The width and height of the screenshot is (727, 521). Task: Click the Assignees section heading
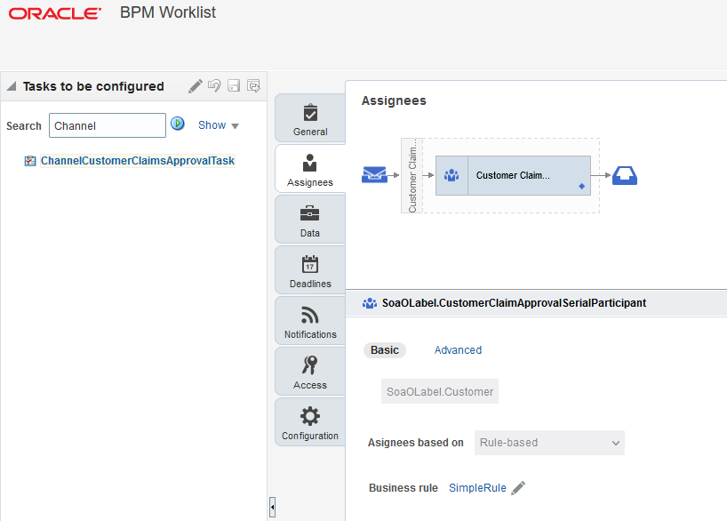click(x=394, y=100)
